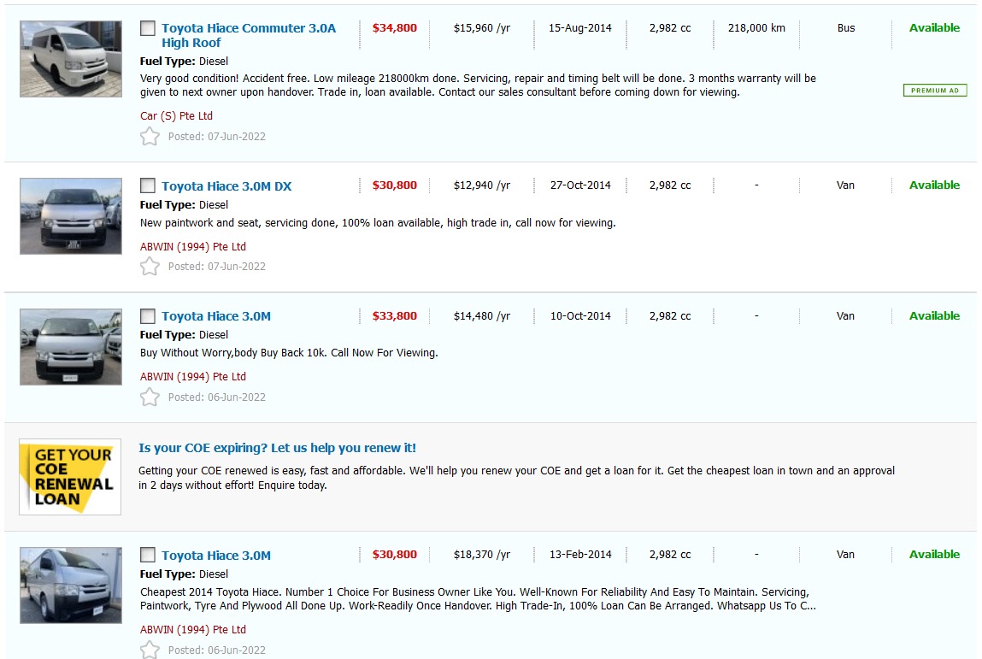Check the box for $33,800 Hiace 3.0M
This screenshot has height=659, width=982.
click(x=148, y=316)
